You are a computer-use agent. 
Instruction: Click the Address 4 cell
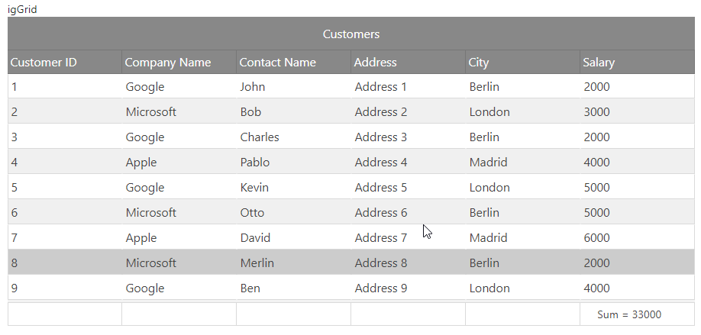(x=381, y=163)
